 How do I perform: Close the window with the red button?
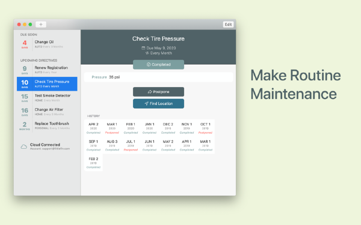(19, 25)
